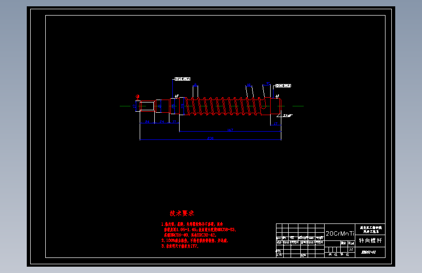The width and height of the screenshot is (422, 273).
Task: Select the note line containing HRC28-40
Action: [x=190, y=235]
